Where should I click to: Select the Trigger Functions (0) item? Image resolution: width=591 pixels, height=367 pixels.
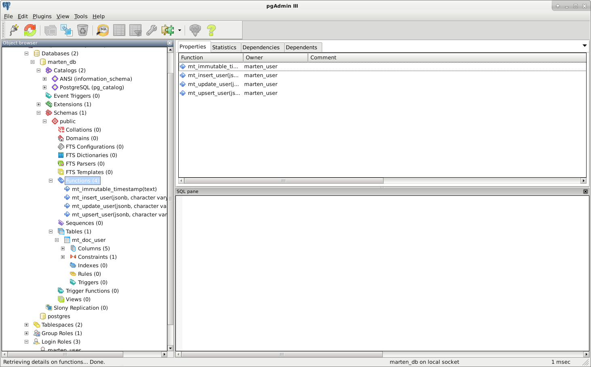click(x=92, y=291)
